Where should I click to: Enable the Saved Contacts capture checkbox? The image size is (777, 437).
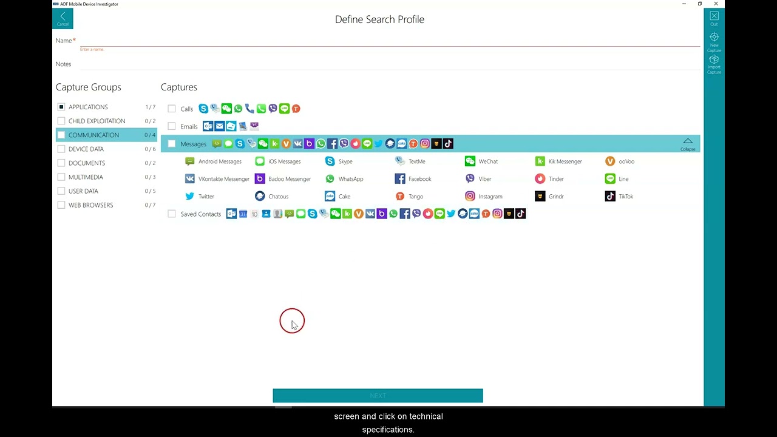point(172,214)
